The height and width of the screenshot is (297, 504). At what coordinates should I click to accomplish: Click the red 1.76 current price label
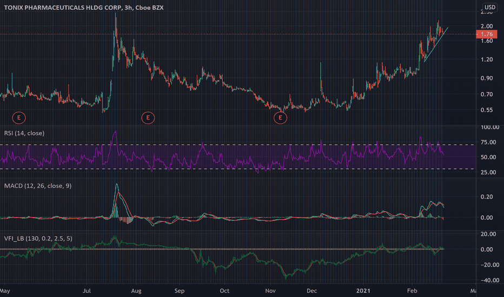[x=487, y=34]
